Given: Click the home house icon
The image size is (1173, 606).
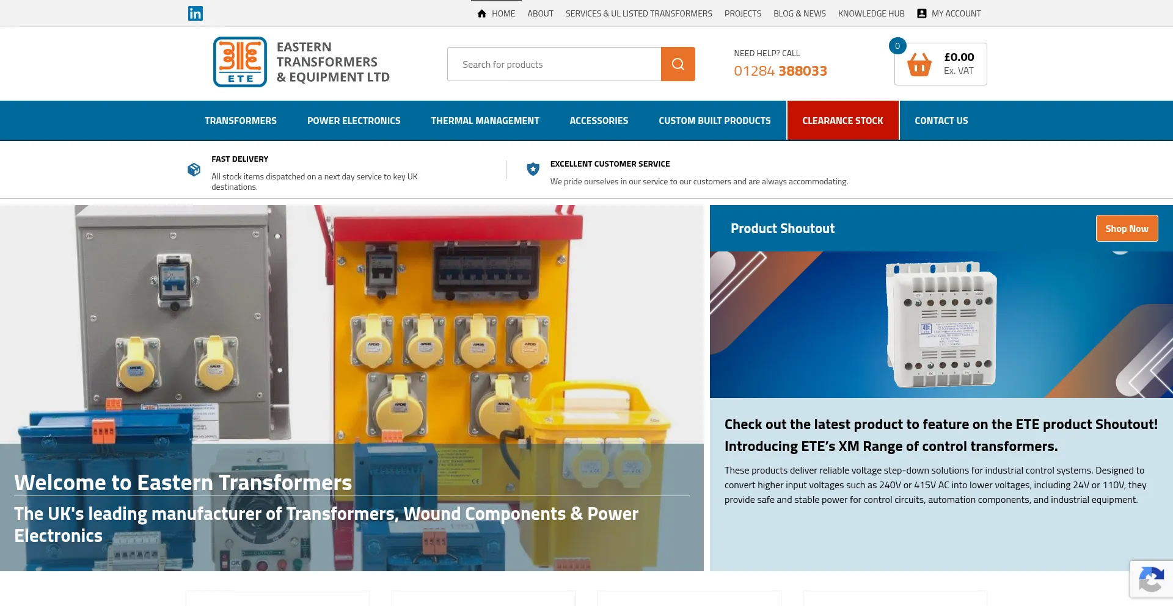Looking at the screenshot, I should 482,13.
